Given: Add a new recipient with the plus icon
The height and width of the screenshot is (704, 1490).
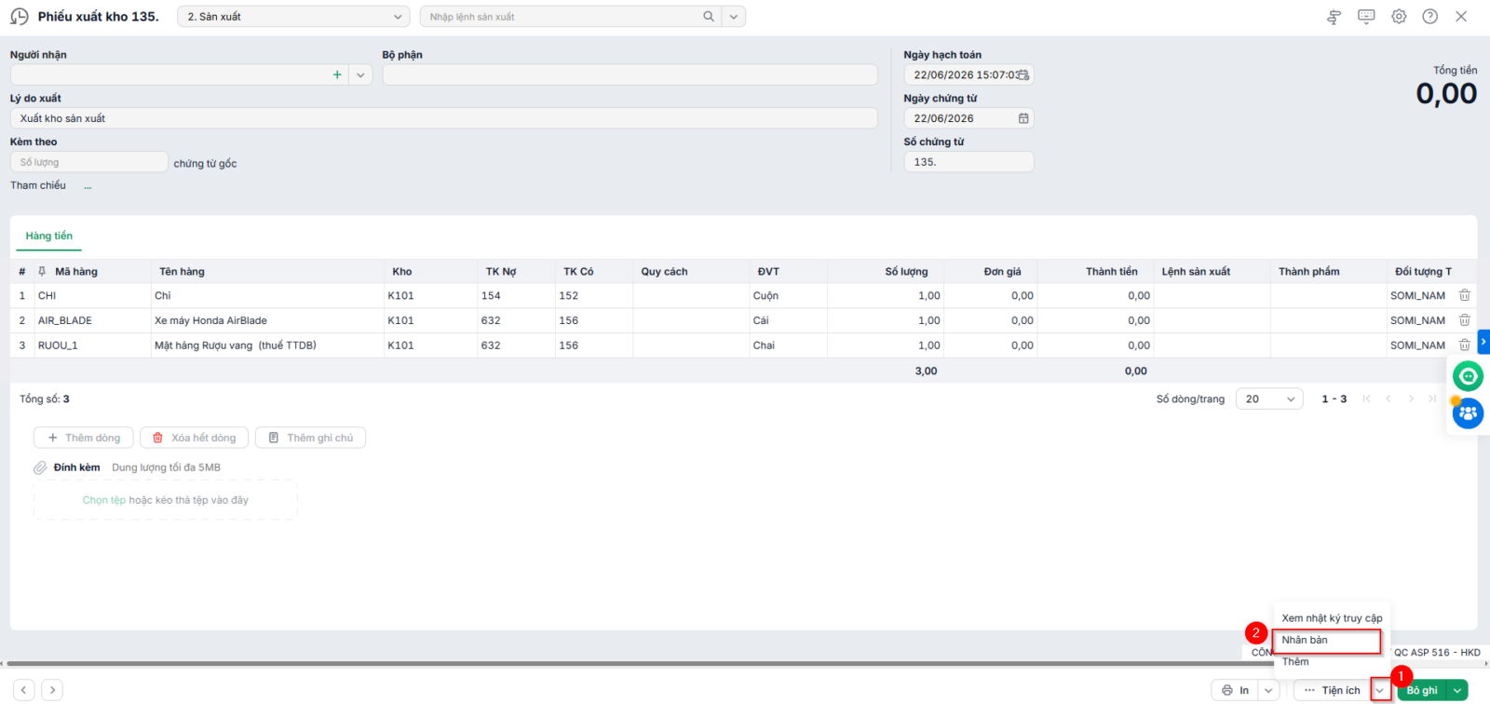Looking at the screenshot, I should click(x=337, y=74).
